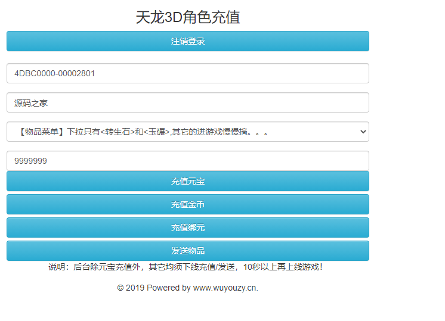Viewport: 445px width, 321px height.
Task: Click into the 9999999 amount field
Action: tap(188, 161)
